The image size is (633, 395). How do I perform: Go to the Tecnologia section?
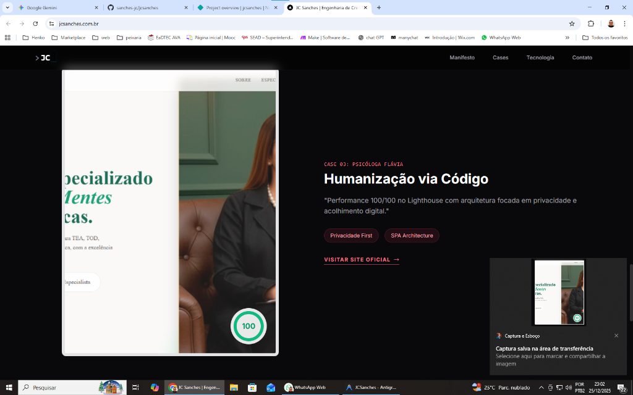tap(540, 57)
